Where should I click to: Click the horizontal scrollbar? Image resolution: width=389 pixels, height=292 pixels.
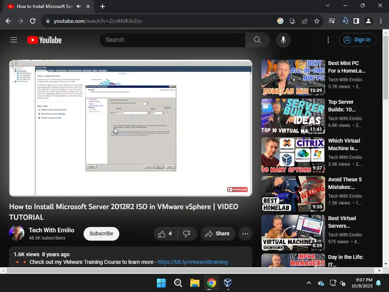coord(190,270)
